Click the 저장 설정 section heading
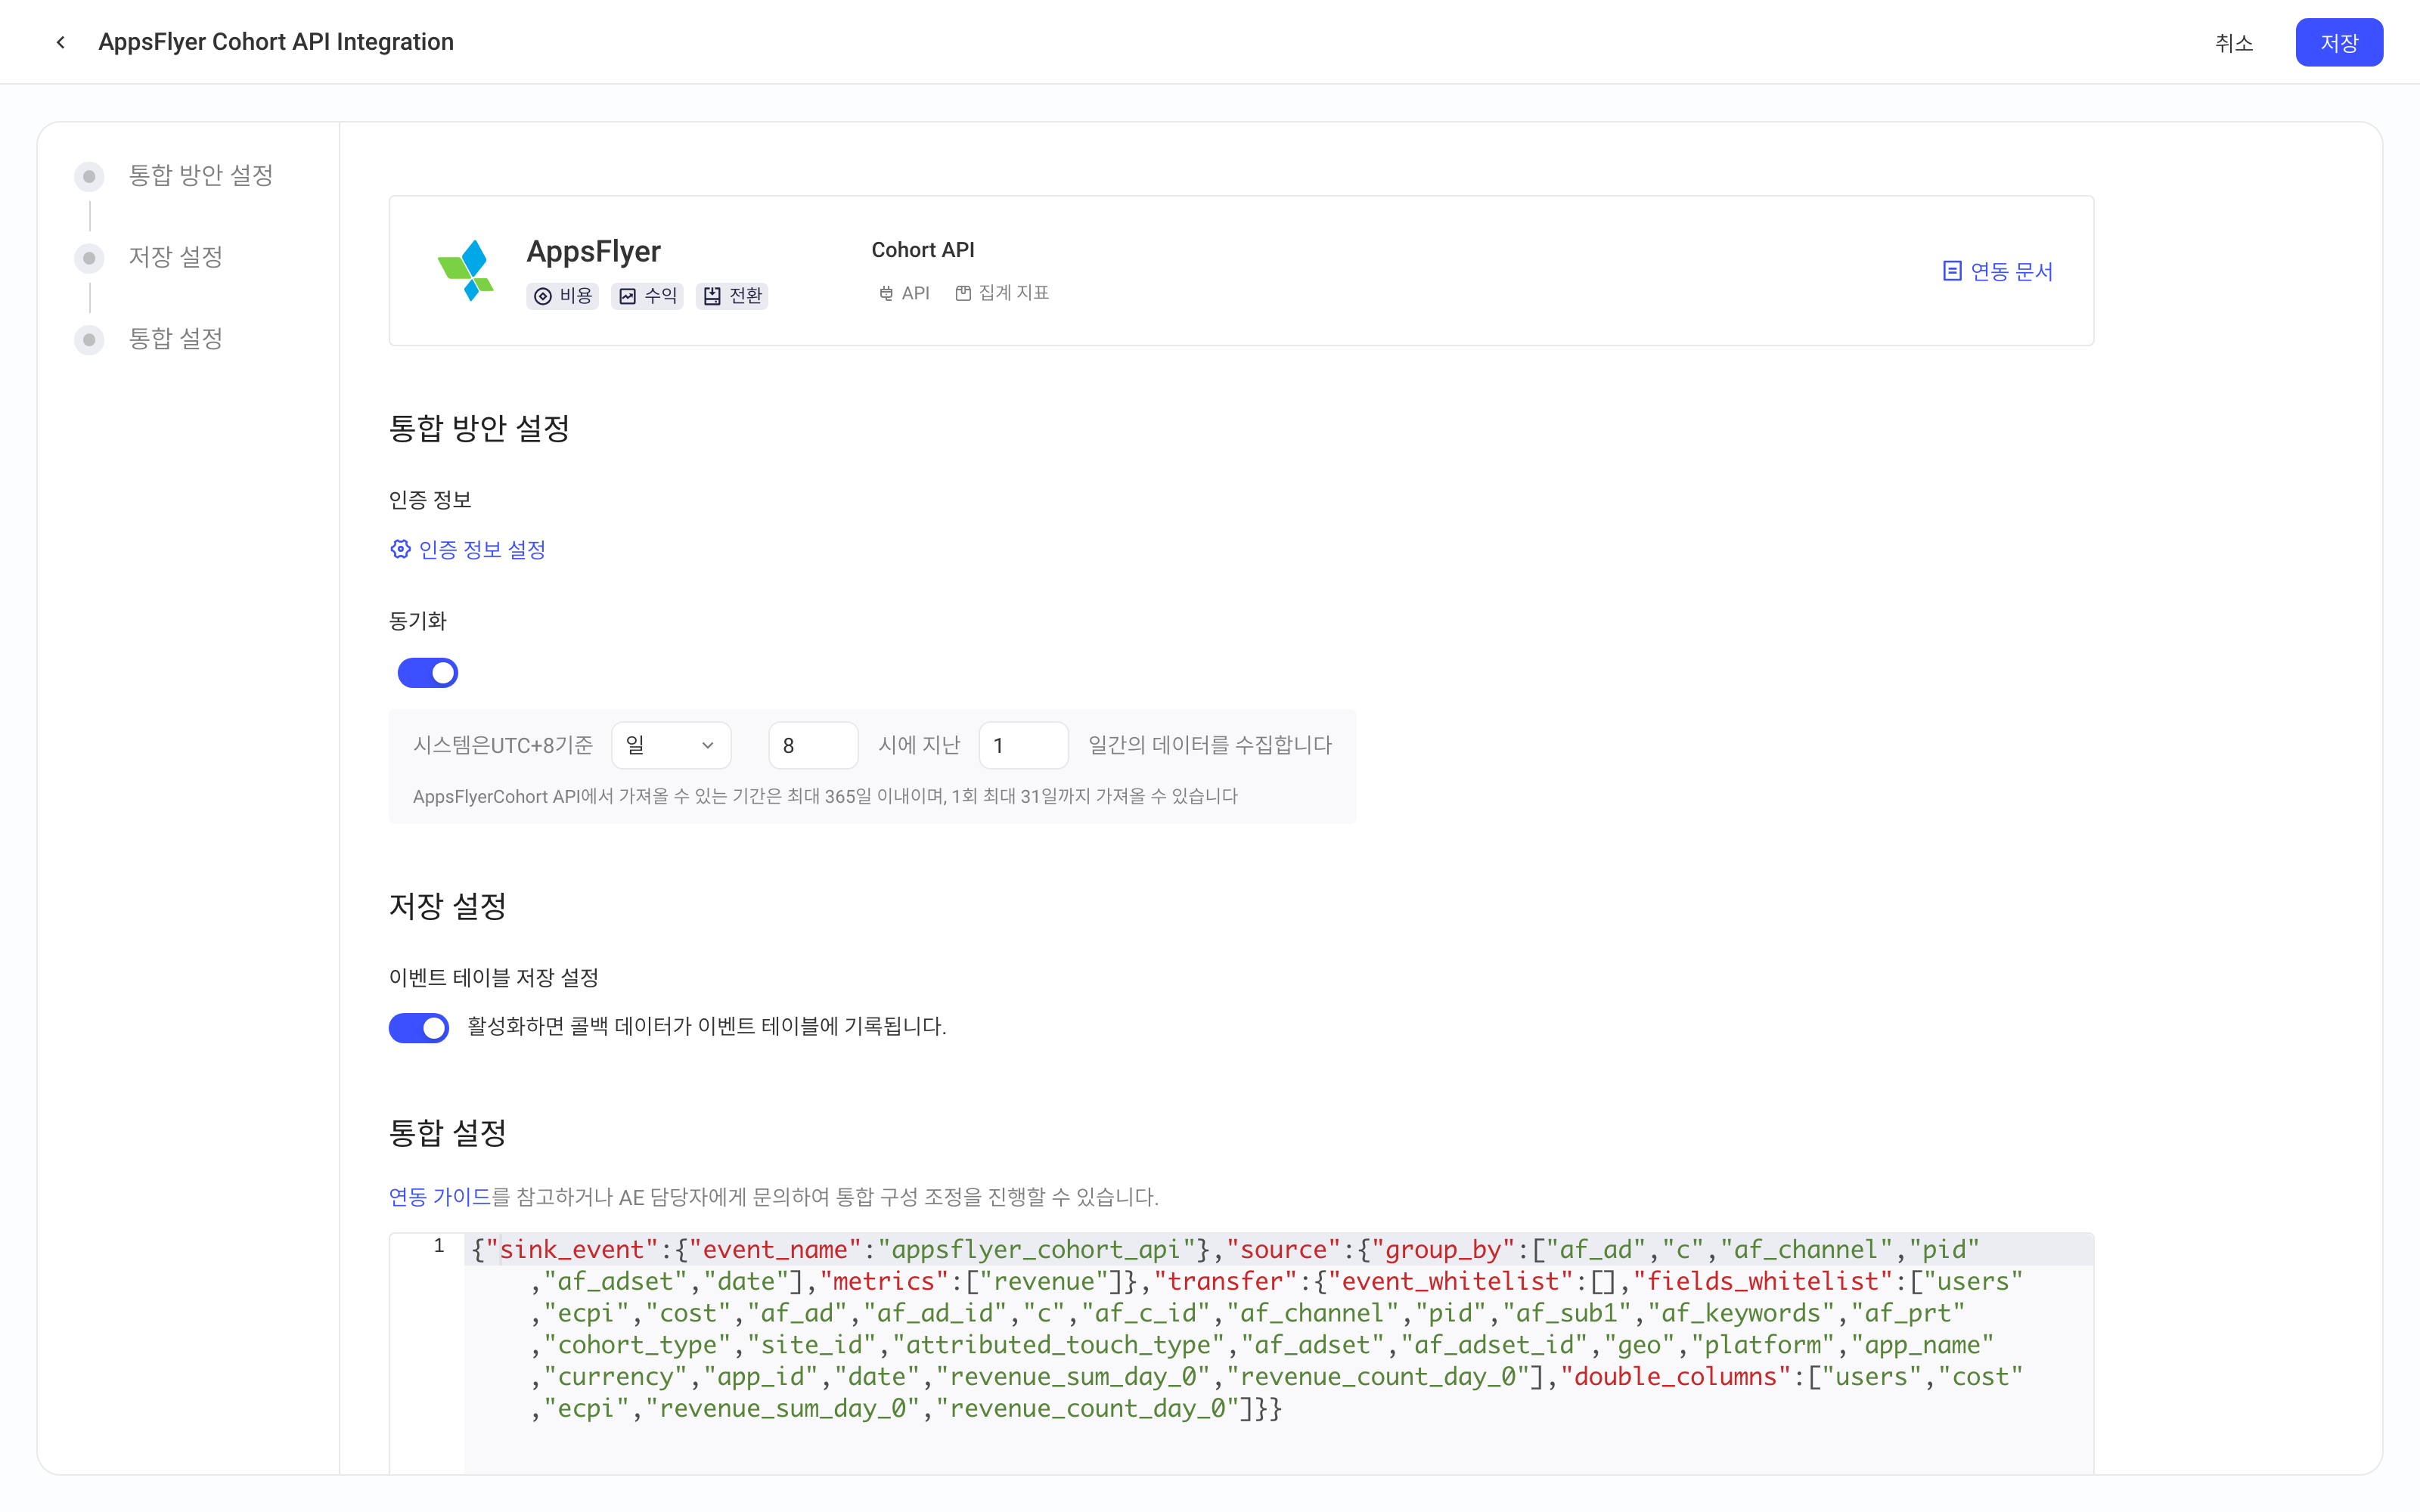This screenshot has height=1512, width=2420. 447,906
